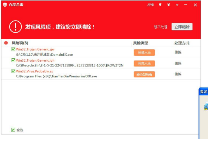Click 感染型病毒 tag on unins000.exe row
The width and height of the screenshot is (211, 141).
pyautogui.click(x=144, y=74)
